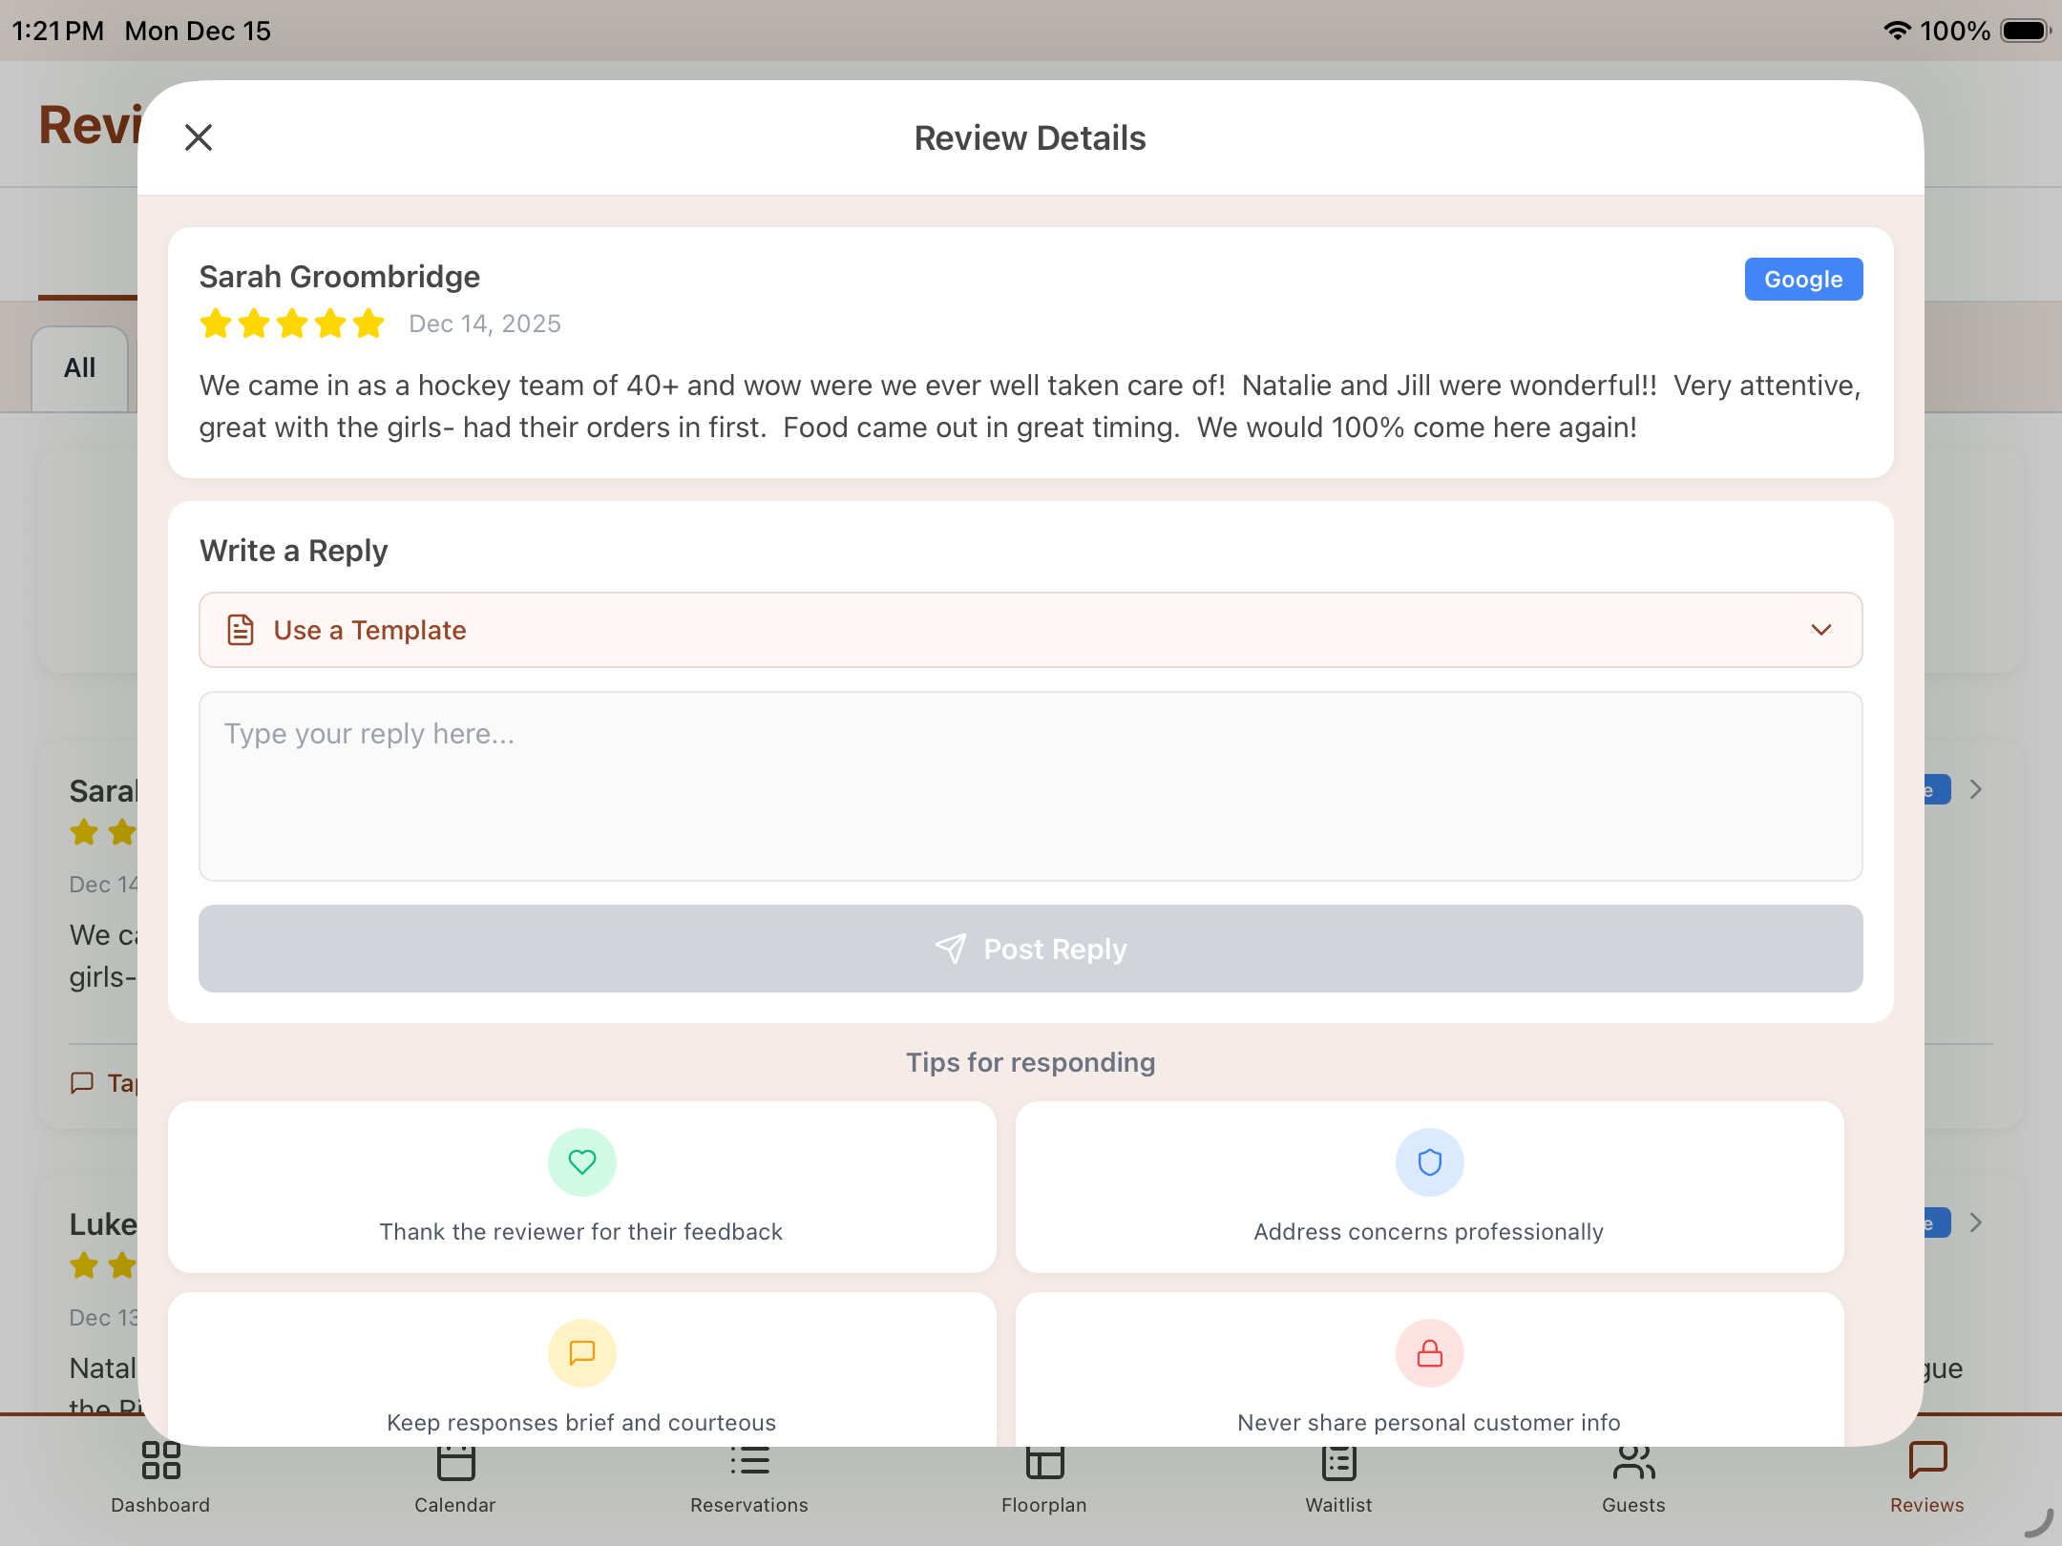Click the template dropdown chevron arrow
This screenshot has width=2062, height=1546.
[x=1820, y=630]
